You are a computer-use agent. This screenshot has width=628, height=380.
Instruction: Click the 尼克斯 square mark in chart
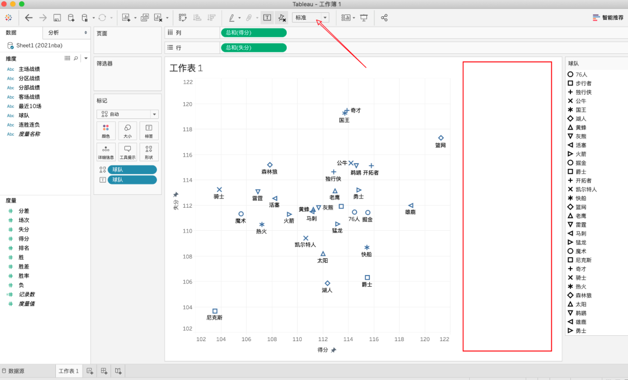pos(215,311)
